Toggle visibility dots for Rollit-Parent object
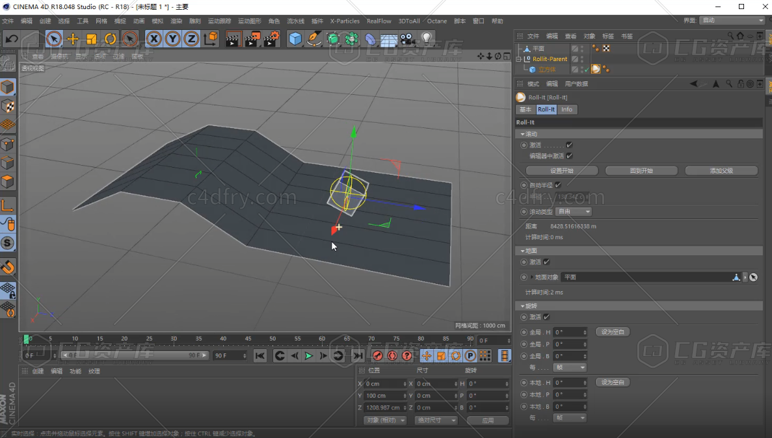 [x=583, y=58]
